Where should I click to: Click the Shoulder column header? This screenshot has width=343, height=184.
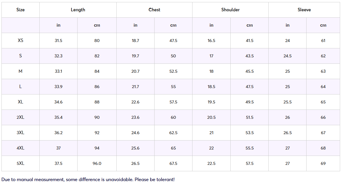click(230, 10)
